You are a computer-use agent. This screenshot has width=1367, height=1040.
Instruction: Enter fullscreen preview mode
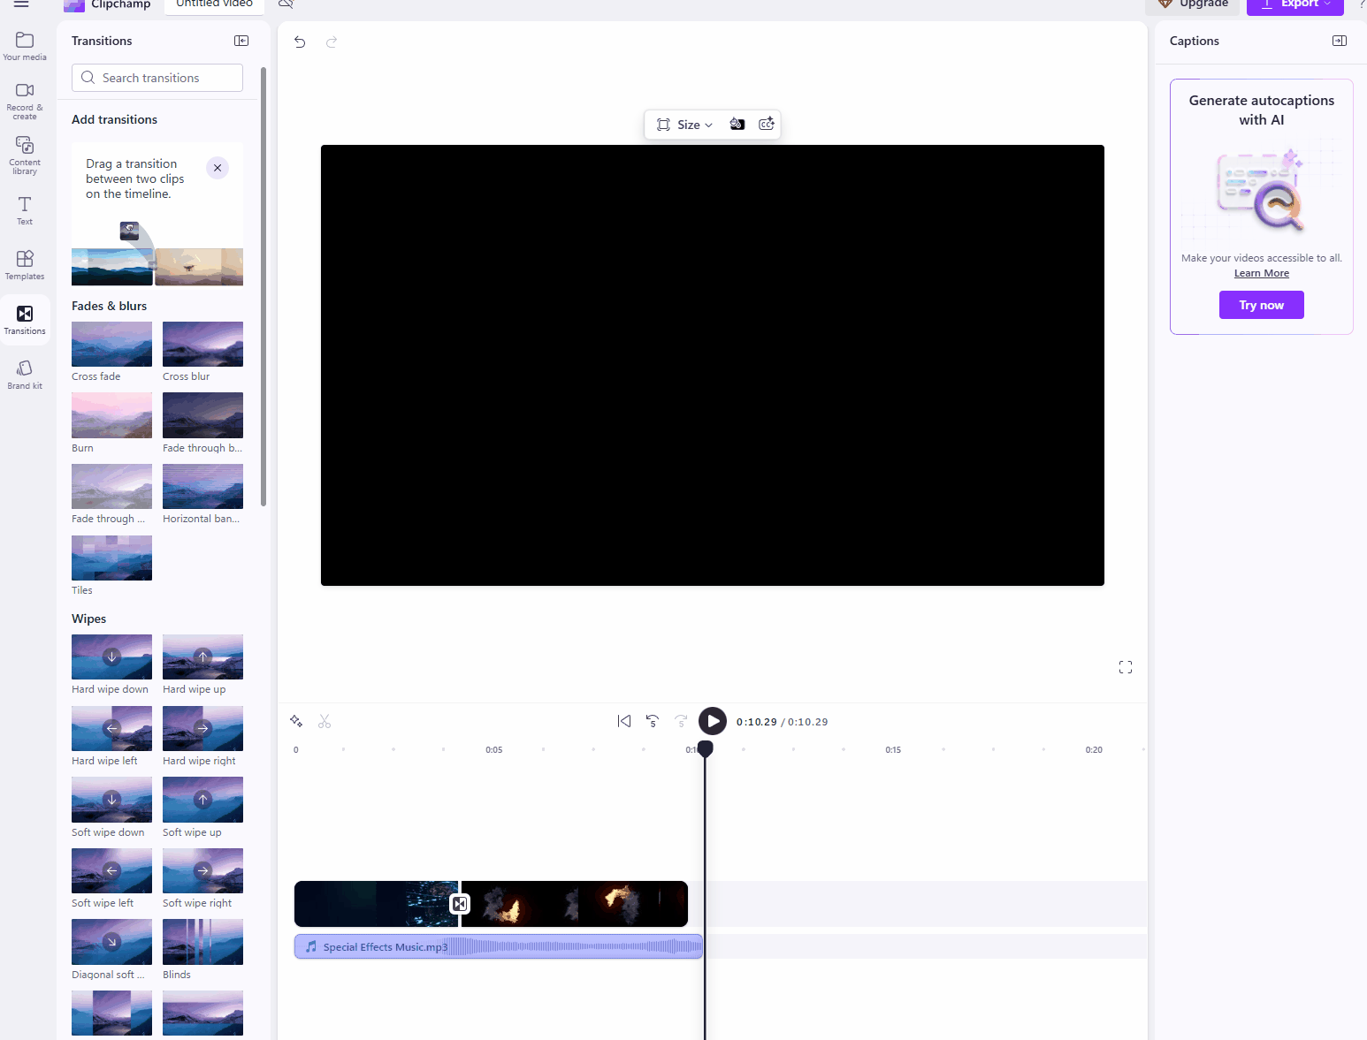[1125, 667]
